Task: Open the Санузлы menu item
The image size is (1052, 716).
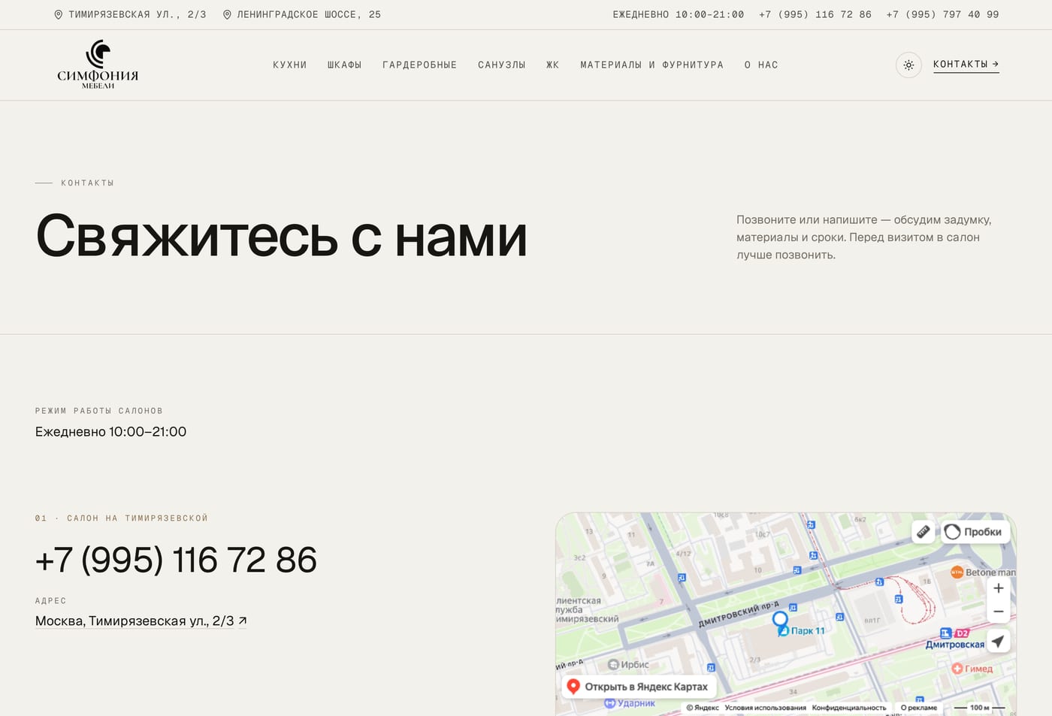Action: pyautogui.click(x=501, y=65)
